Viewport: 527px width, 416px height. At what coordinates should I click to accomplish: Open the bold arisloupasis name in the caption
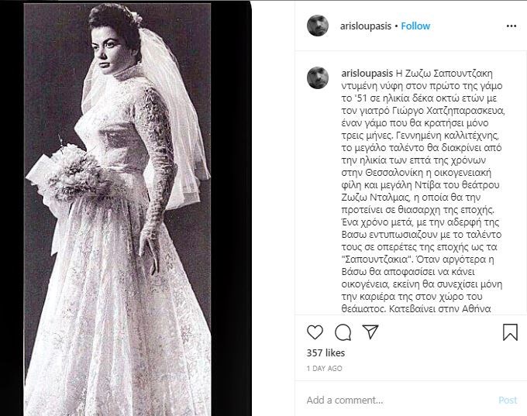[x=367, y=74]
